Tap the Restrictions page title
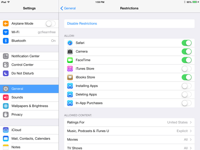The width and height of the screenshot is (200, 150). coord(129,8)
